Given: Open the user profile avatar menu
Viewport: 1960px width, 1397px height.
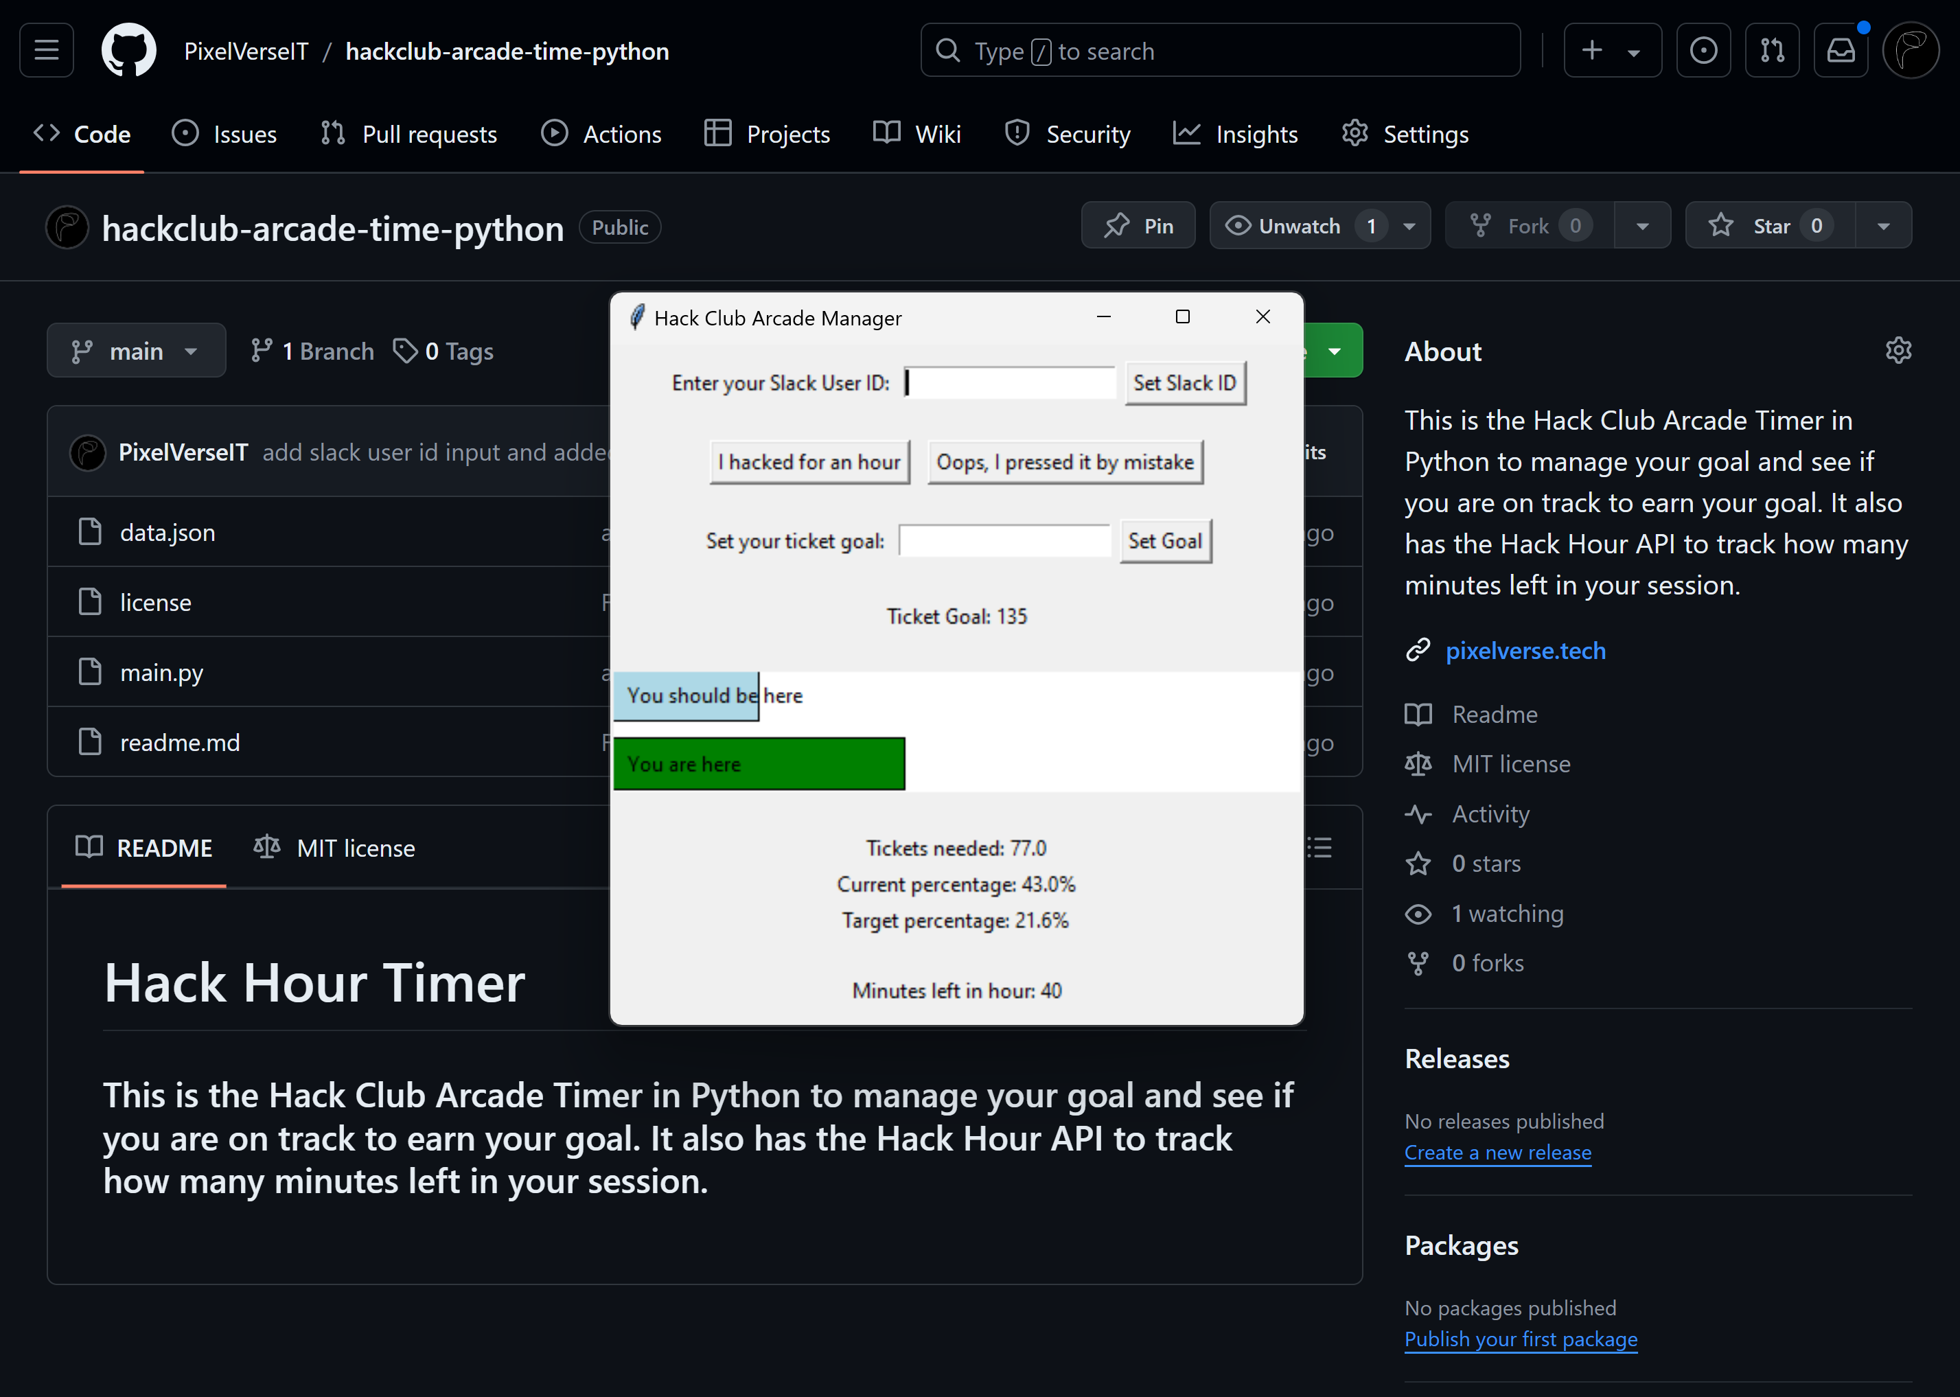Looking at the screenshot, I should tap(1910, 51).
